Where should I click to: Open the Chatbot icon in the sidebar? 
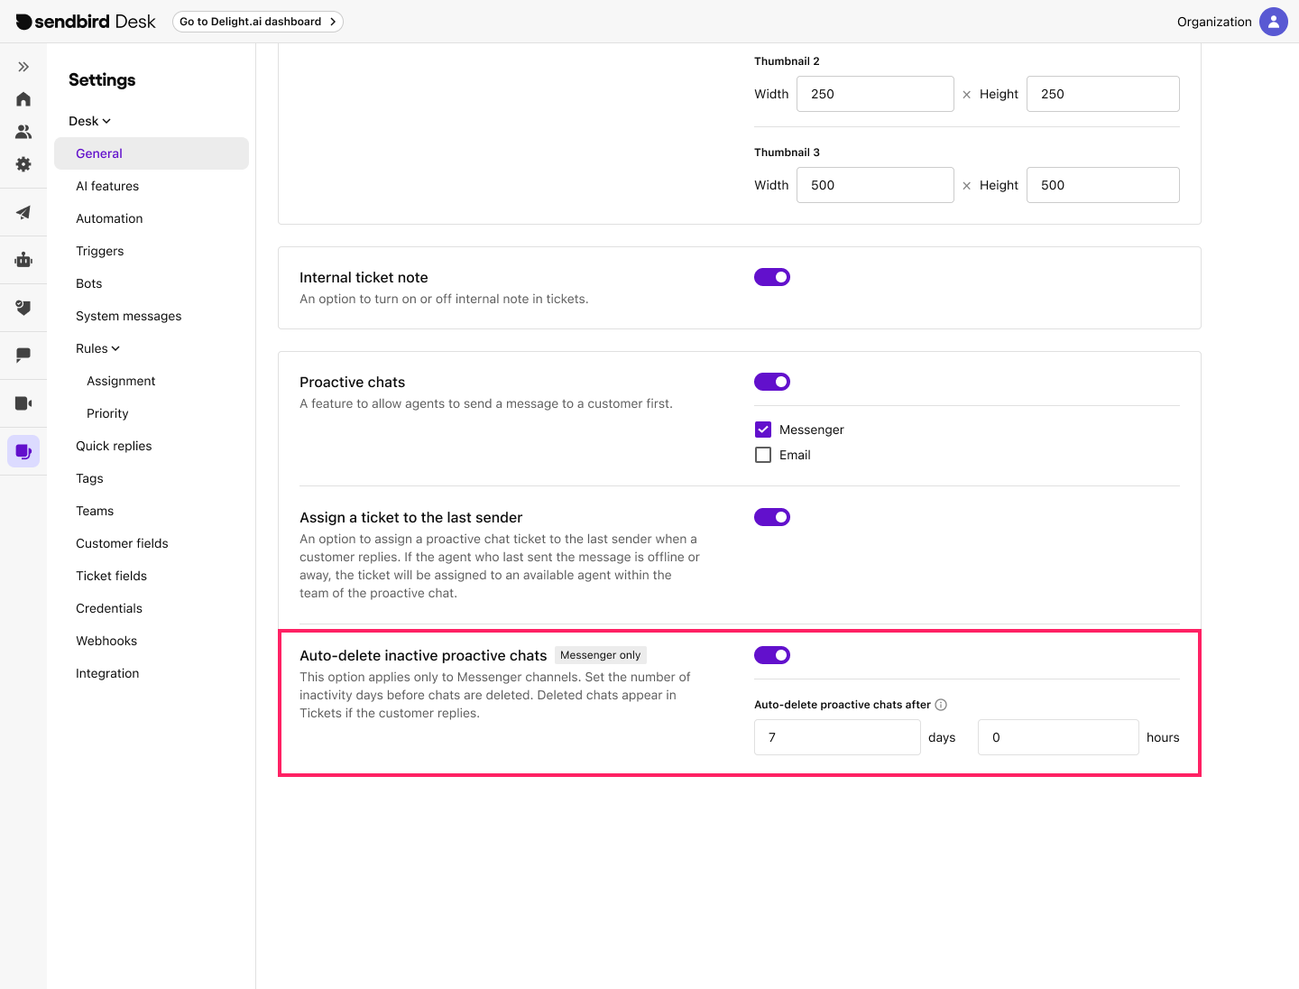(x=23, y=260)
